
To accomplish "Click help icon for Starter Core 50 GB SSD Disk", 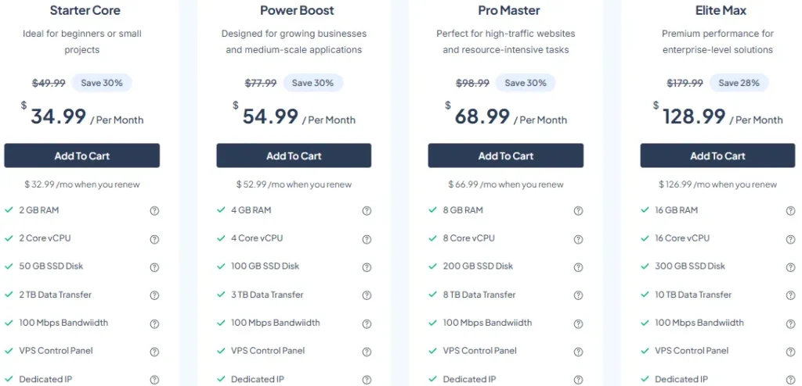I will 154,267.
